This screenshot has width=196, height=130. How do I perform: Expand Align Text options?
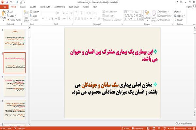108,16
